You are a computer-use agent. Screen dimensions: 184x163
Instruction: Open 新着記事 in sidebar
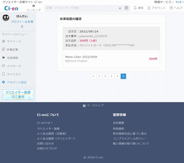(x=10, y=50)
